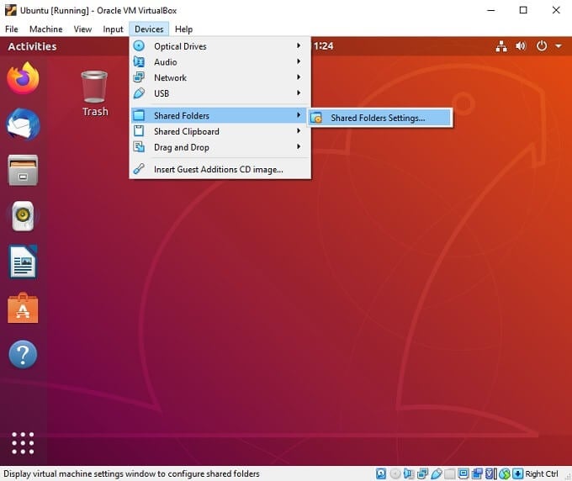Expand the Audio submenu arrow
This screenshot has width=572, height=481.
coord(299,61)
